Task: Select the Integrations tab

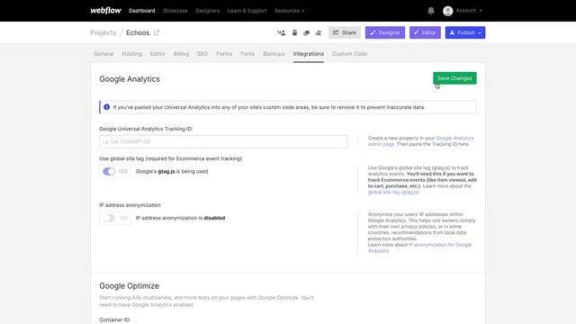Action: pyautogui.click(x=309, y=54)
